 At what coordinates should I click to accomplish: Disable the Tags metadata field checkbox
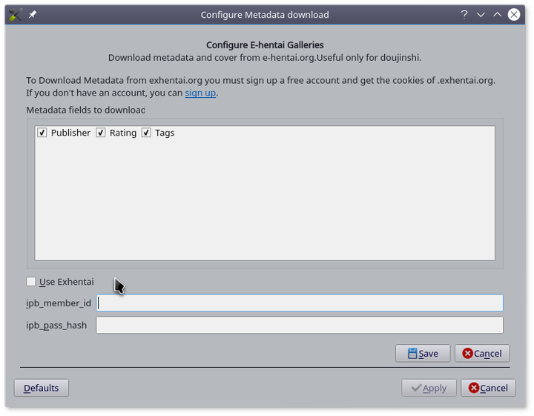point(146,133)
